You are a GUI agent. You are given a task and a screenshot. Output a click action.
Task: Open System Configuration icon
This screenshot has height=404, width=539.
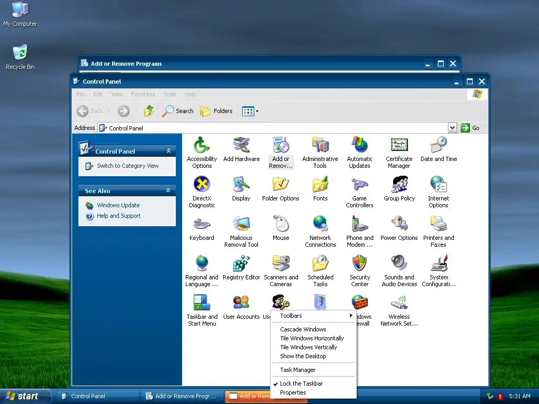(438, 271)
